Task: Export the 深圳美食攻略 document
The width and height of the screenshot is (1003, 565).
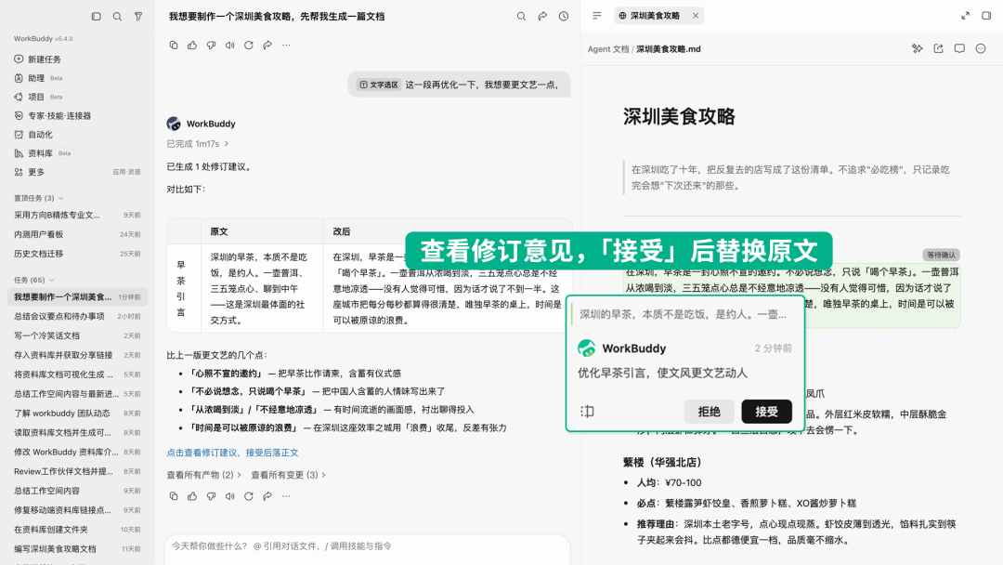Action: pyautogui.click(x=938, y=48)
